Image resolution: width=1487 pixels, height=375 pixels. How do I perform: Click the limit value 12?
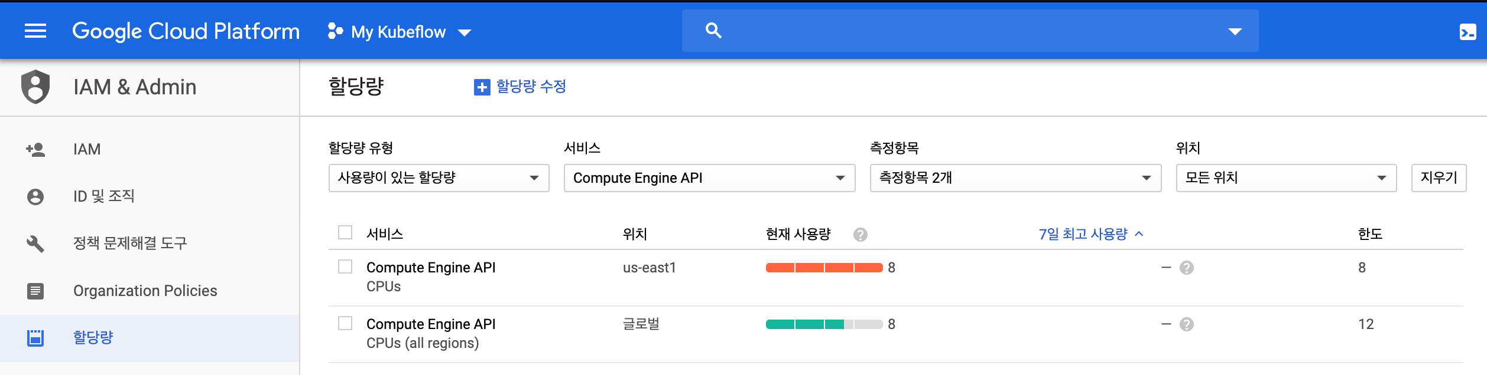click(1366, 324)
